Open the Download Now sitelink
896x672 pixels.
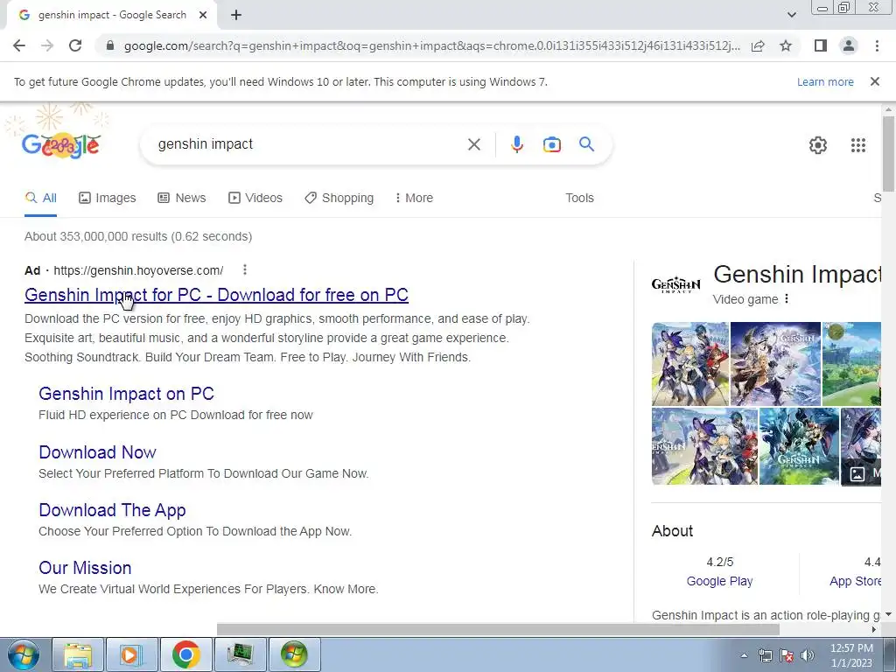pos(97,452)
